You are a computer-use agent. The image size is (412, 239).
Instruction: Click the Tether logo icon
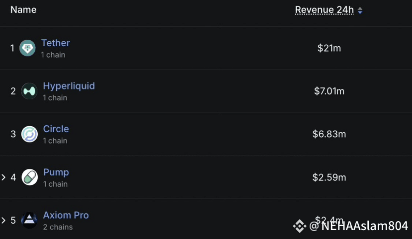coord(27,48)
